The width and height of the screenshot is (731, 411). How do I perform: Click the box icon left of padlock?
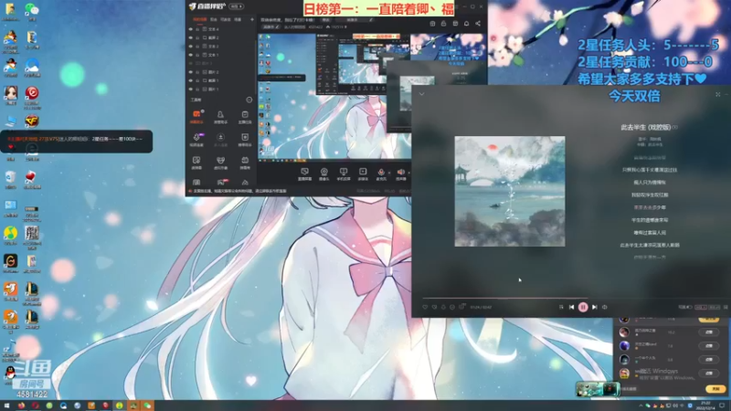click(432, 24)
